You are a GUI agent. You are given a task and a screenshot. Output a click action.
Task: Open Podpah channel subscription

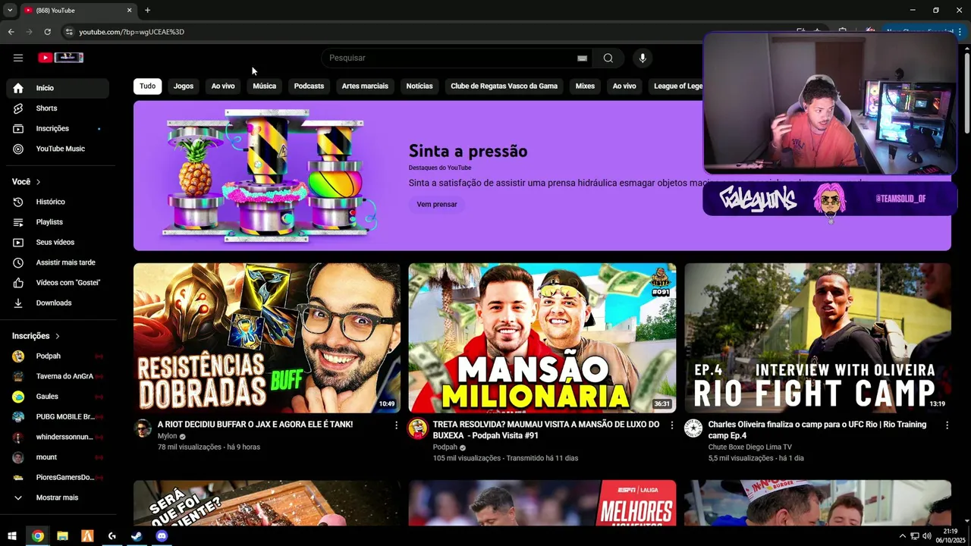58,356
